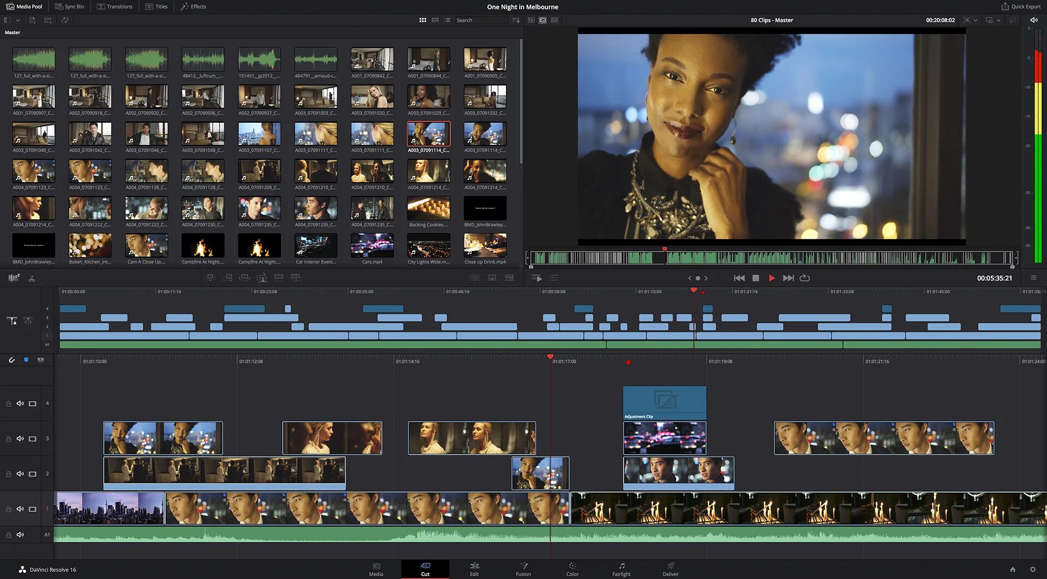The height and width of the screenshot is (579, 1047).
Task: Expand the dropdown left of the speaker icon
Action: click(998, 20)
